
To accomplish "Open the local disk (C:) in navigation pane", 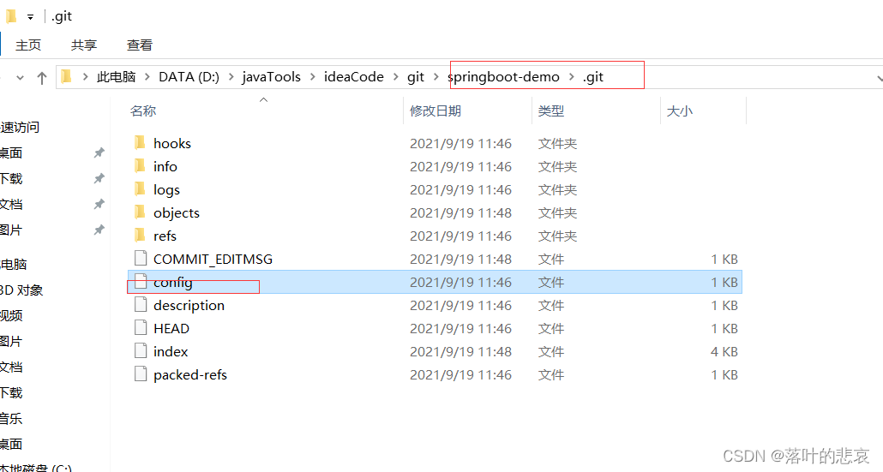I will coord(36,468).
